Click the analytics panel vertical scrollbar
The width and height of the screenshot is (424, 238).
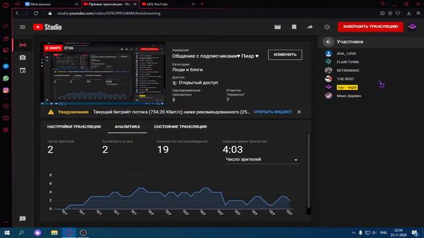point(309,174)
